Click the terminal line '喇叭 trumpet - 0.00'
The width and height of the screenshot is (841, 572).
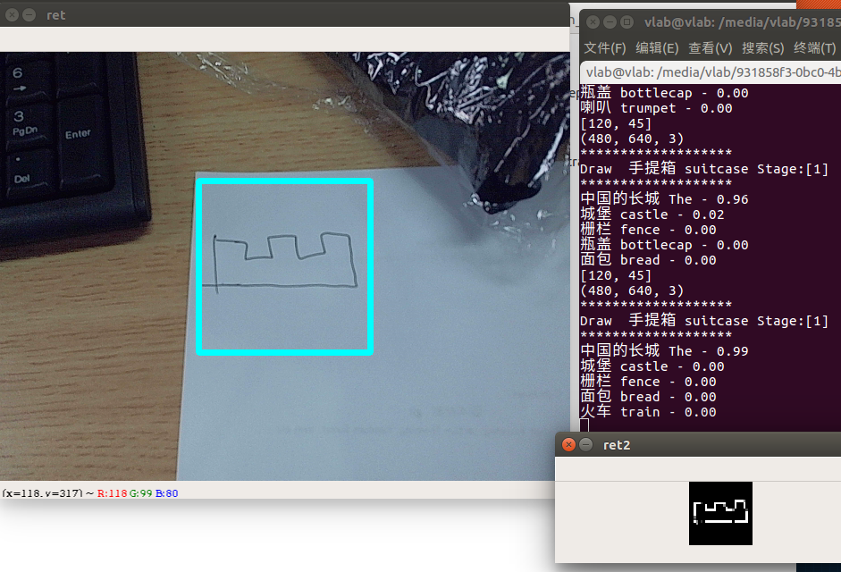click(656, 108)
